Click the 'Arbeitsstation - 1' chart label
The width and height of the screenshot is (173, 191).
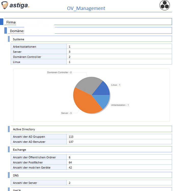pos(120,105)
